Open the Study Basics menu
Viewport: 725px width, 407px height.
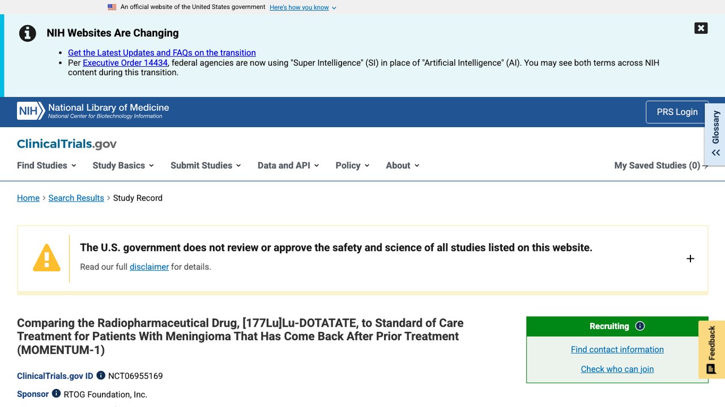click(x=123, y=165)
